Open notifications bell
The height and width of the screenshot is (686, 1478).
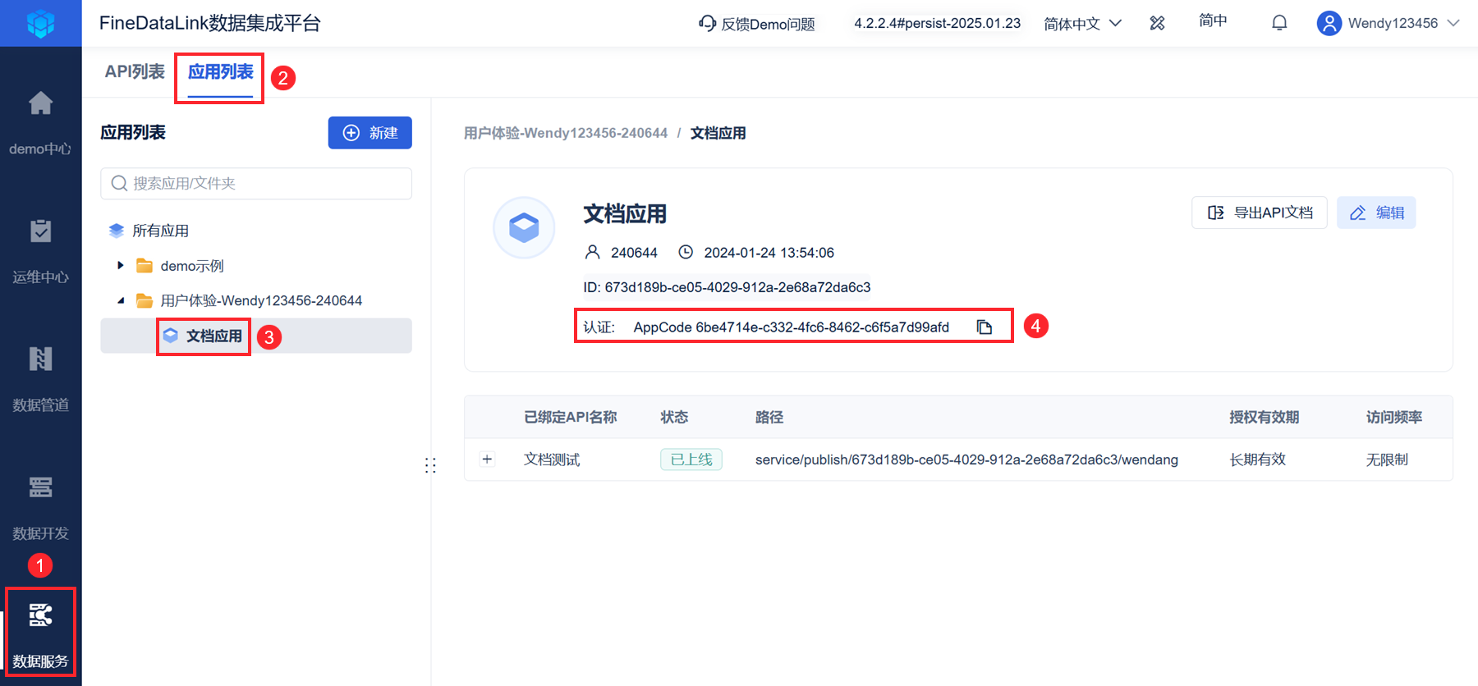[1279, 23]
